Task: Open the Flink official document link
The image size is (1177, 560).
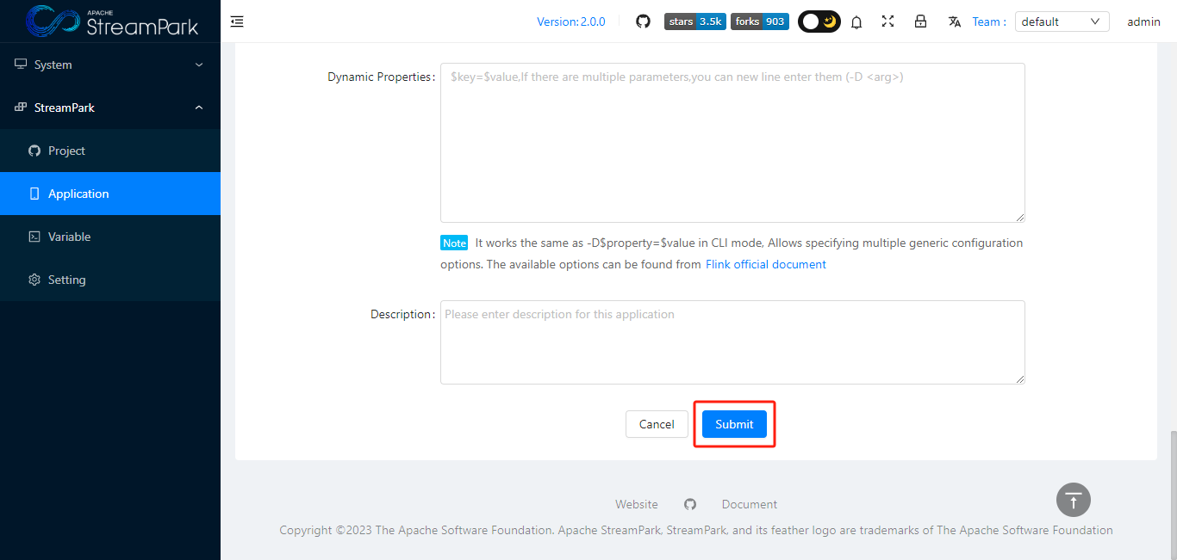Action: [765, 264]
